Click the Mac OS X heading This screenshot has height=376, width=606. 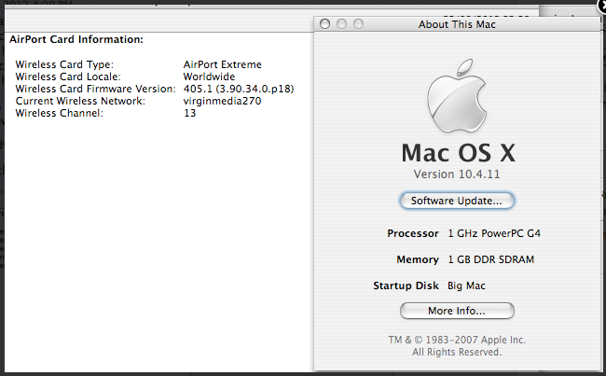click(458, 153)
